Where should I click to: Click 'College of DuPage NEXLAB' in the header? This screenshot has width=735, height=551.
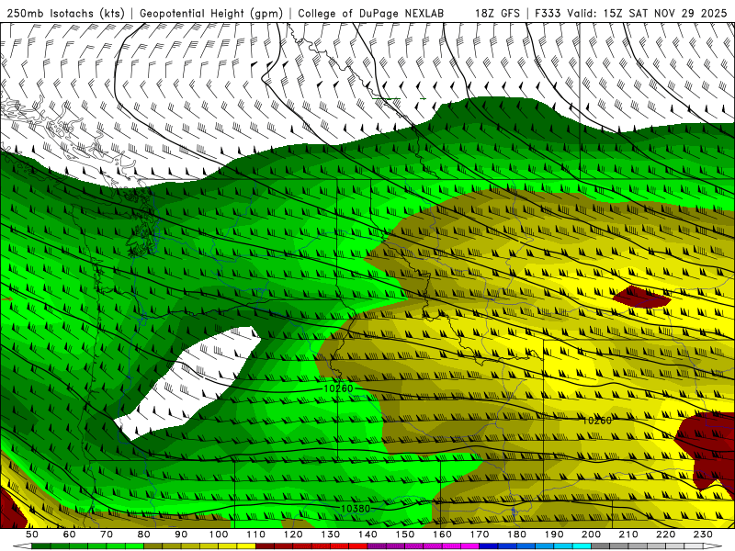coord(370,13)
